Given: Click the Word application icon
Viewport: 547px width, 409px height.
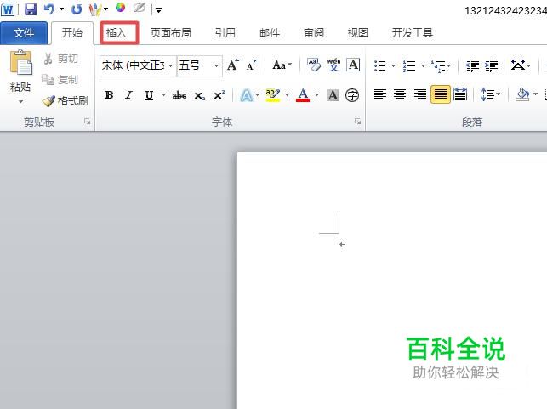Looking at the screenshot, I should coord(8,9).
